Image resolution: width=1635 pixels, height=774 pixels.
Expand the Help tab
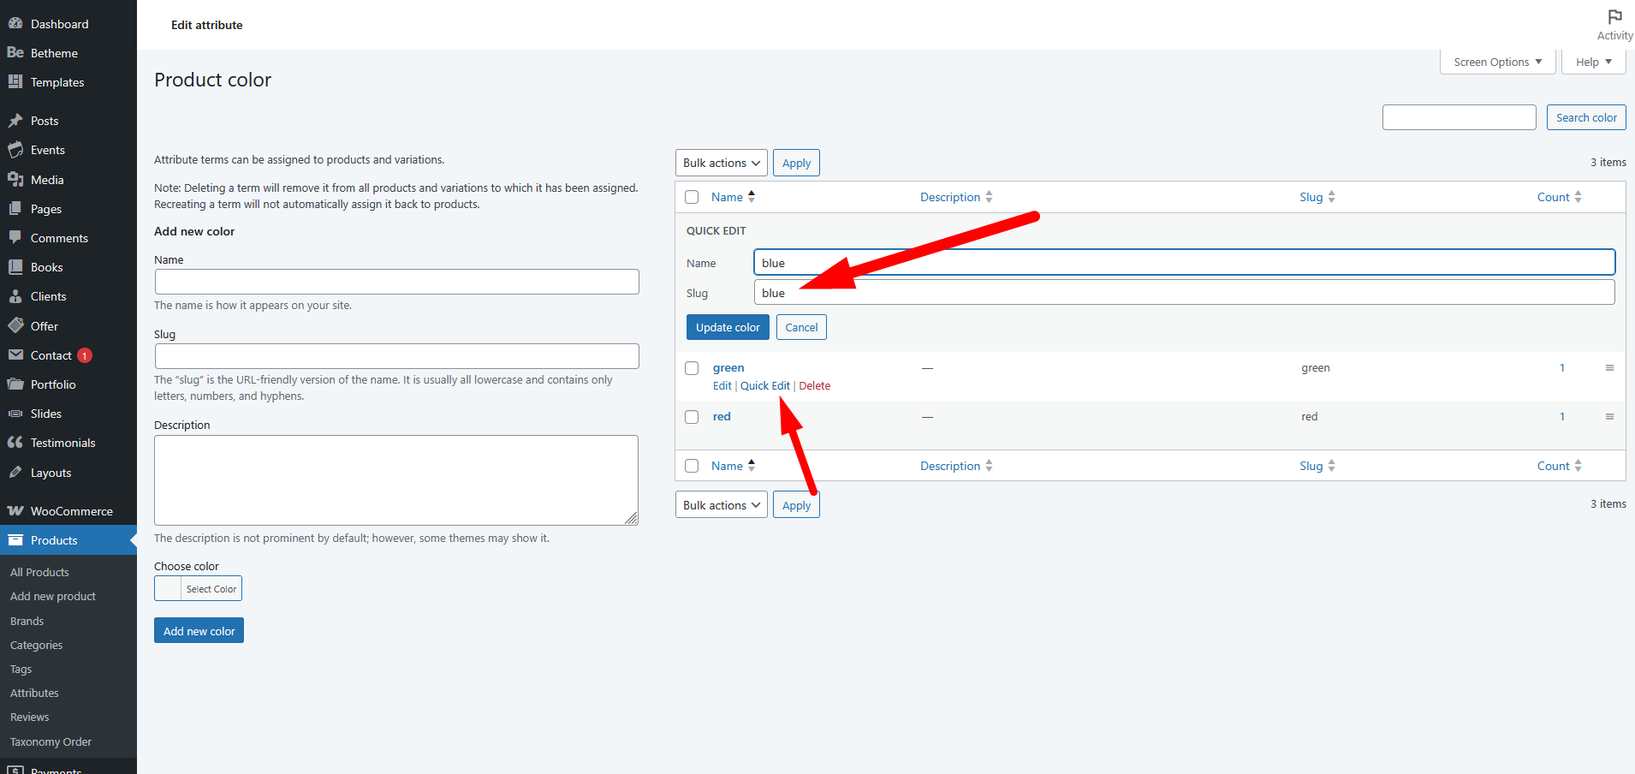tap(1593, 62)
